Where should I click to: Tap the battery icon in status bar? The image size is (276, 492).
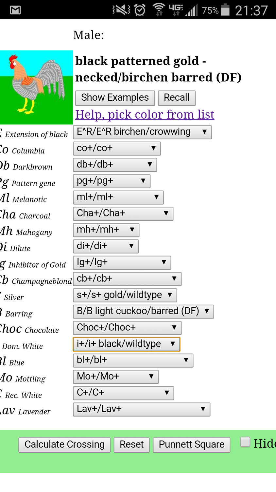pos(225,10)
